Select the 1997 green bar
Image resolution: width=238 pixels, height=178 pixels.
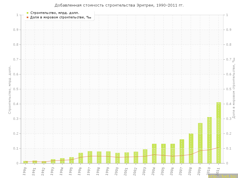tap(90, 157)
